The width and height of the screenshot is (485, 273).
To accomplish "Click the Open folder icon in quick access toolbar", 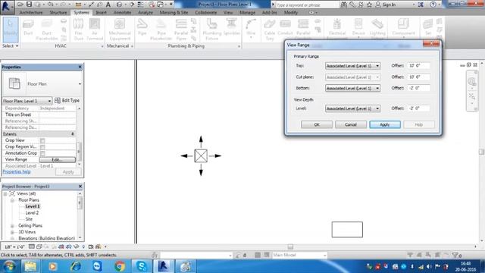I will click(20, 5).
